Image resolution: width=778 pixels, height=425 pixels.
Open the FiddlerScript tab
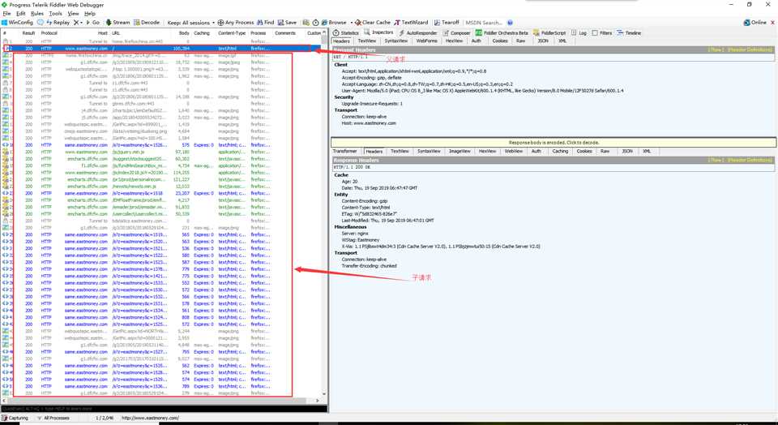click(x=549, y=32)
